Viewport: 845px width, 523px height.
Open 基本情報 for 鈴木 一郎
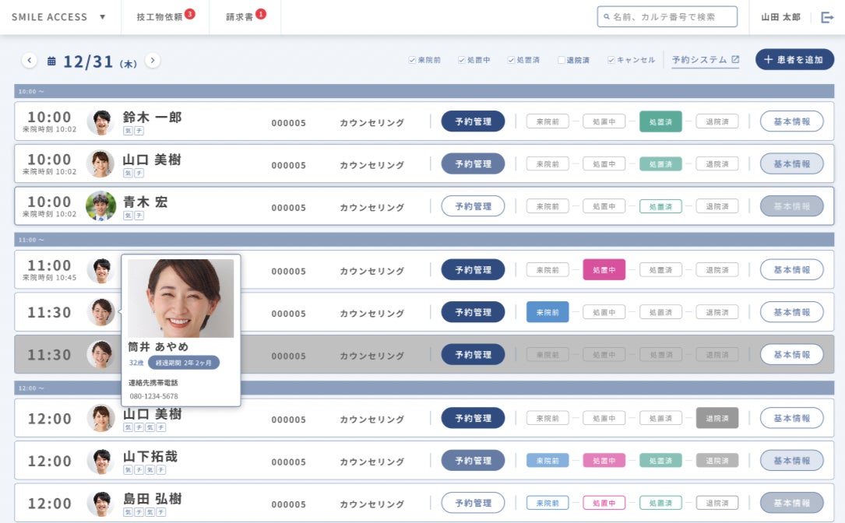click(791, 121)
